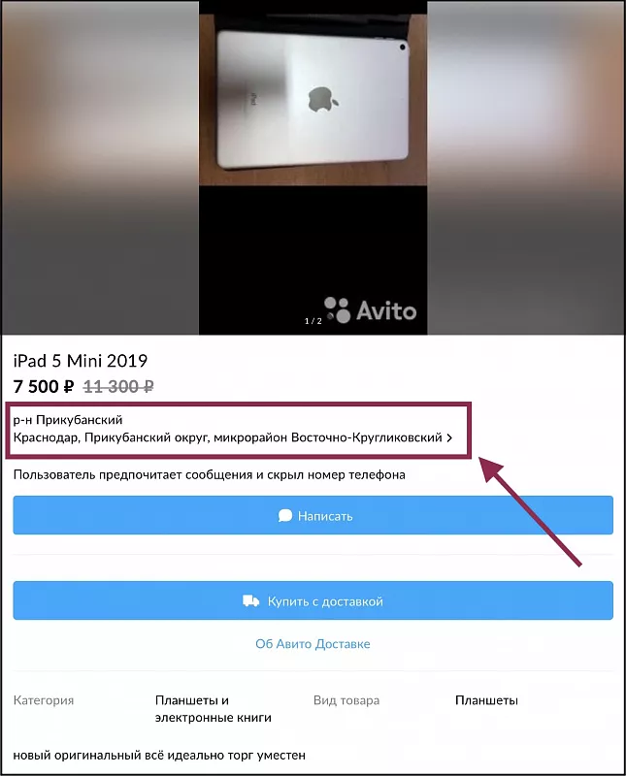This screenshot has width=626, height=776.
Task: Click the crossed-out price 11 300 ₽
Action: point(118,386)
